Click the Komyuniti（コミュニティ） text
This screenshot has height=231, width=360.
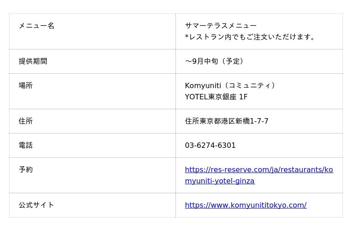[x=230, y=85]
